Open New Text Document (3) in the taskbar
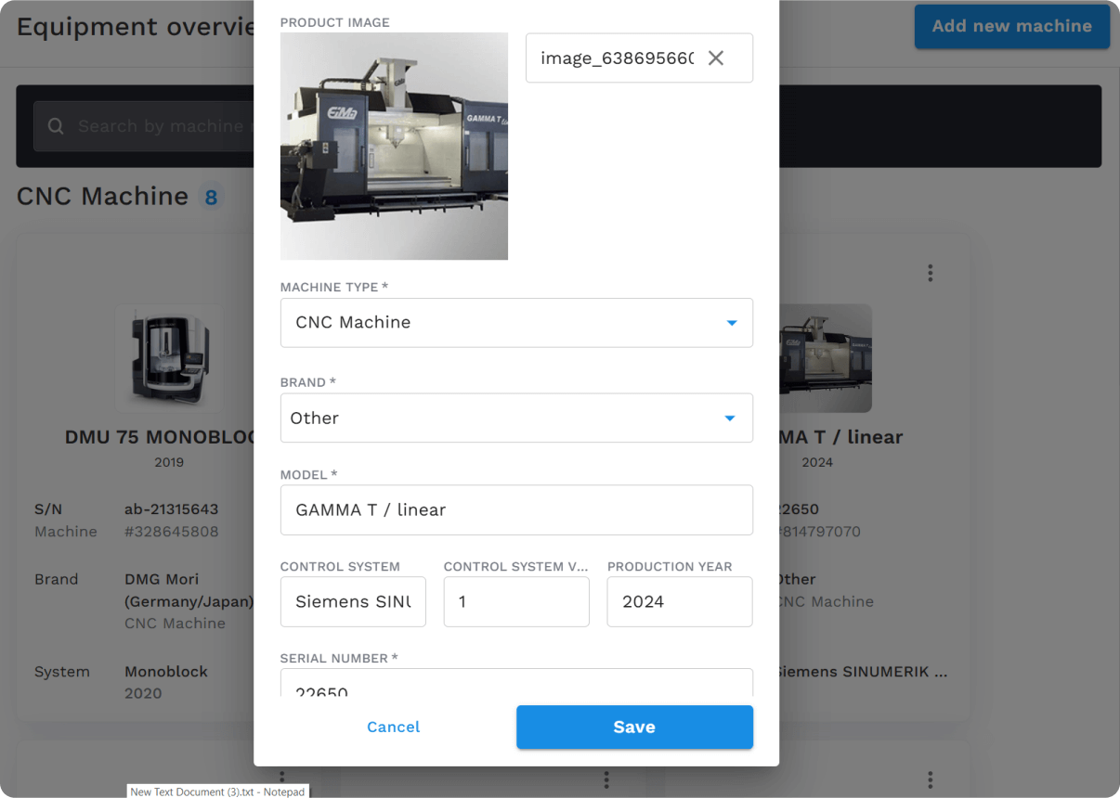The width and height of the screenshot is (1120, 798). pos(216,792)
